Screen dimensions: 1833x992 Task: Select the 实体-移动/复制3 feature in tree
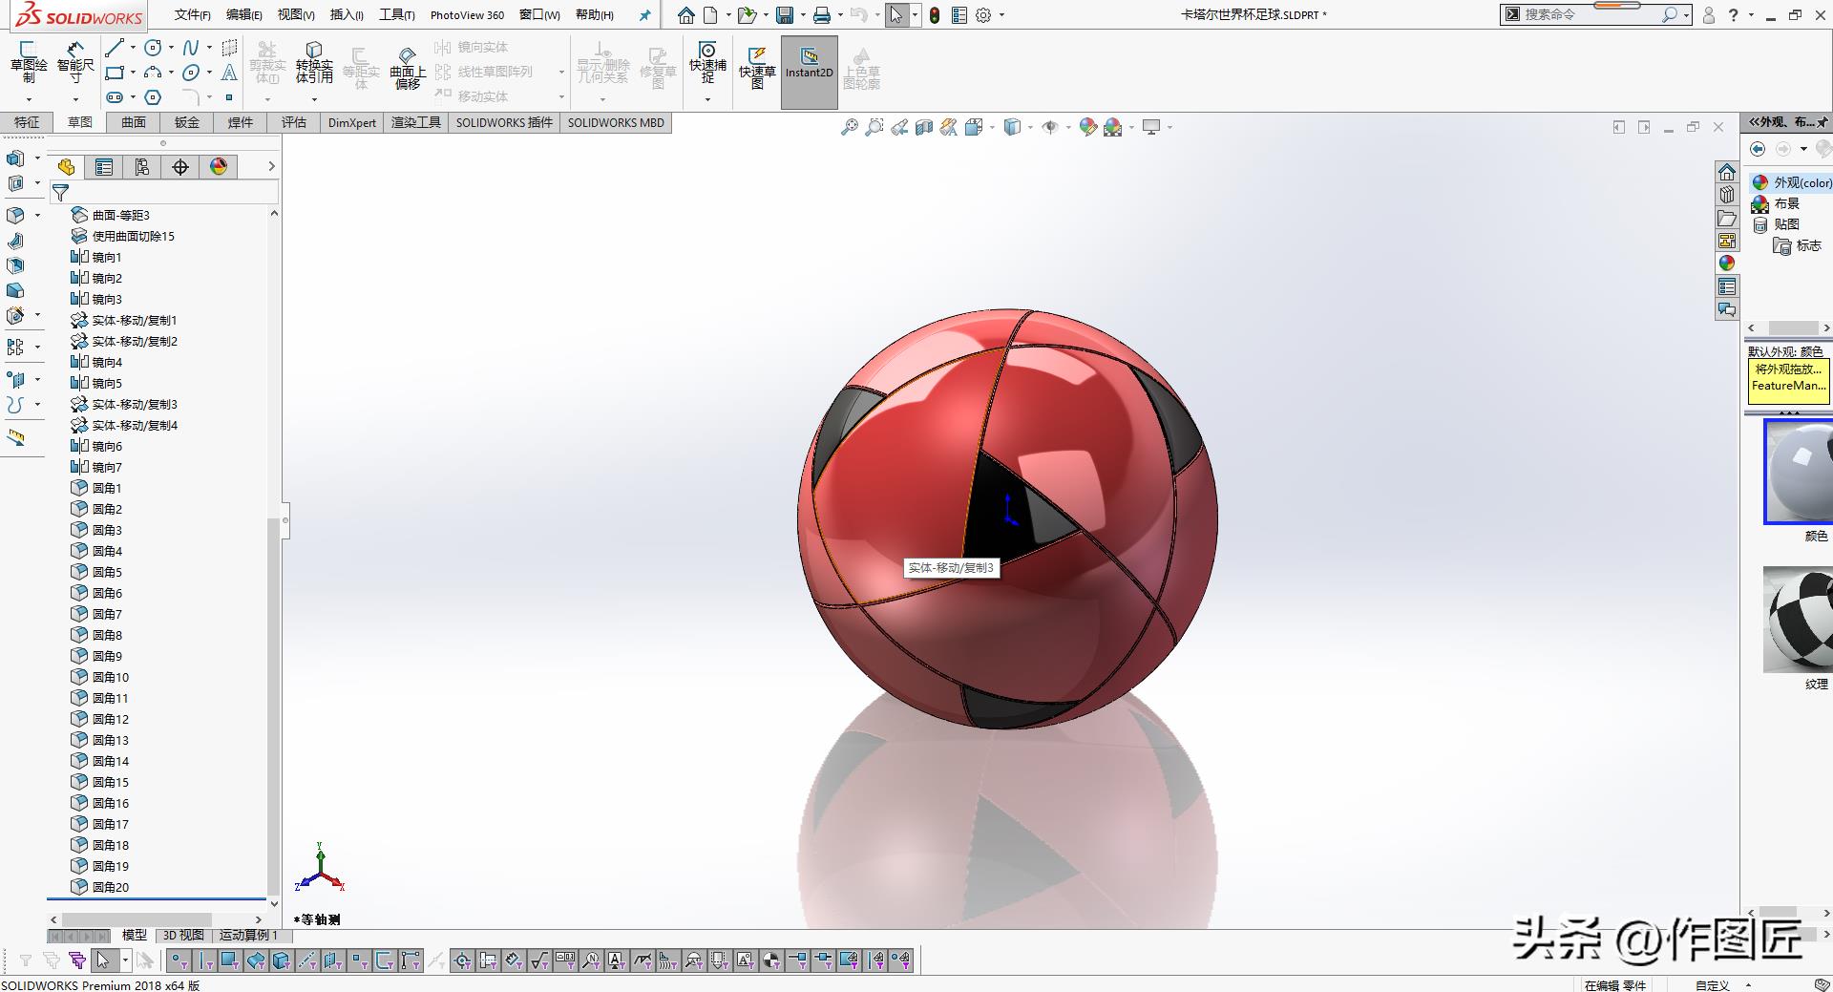(x=134, y=404)
